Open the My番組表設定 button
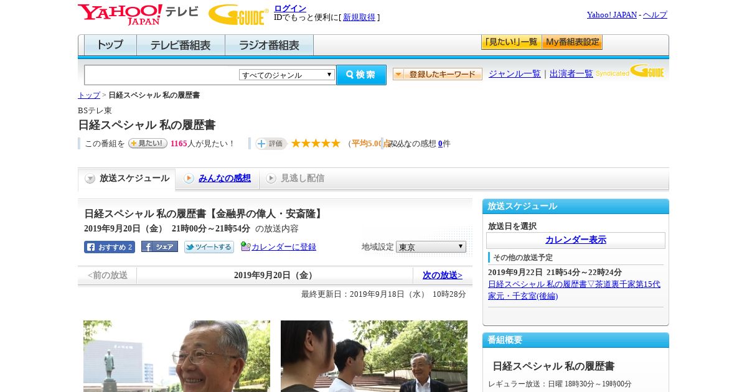The height and width of the screenshot is (392, 747). (x=572, y=42)
